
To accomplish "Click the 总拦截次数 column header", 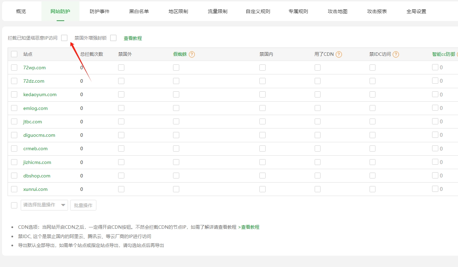I will [92, 54].
